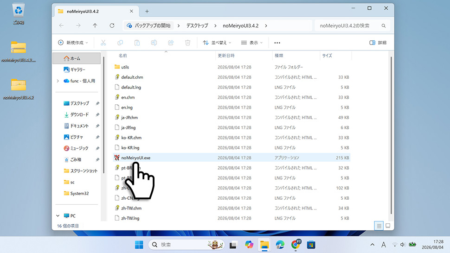450x253 pixels.
Task: Open ドキュメント in the sidebar
Action: tap(77, 126)
